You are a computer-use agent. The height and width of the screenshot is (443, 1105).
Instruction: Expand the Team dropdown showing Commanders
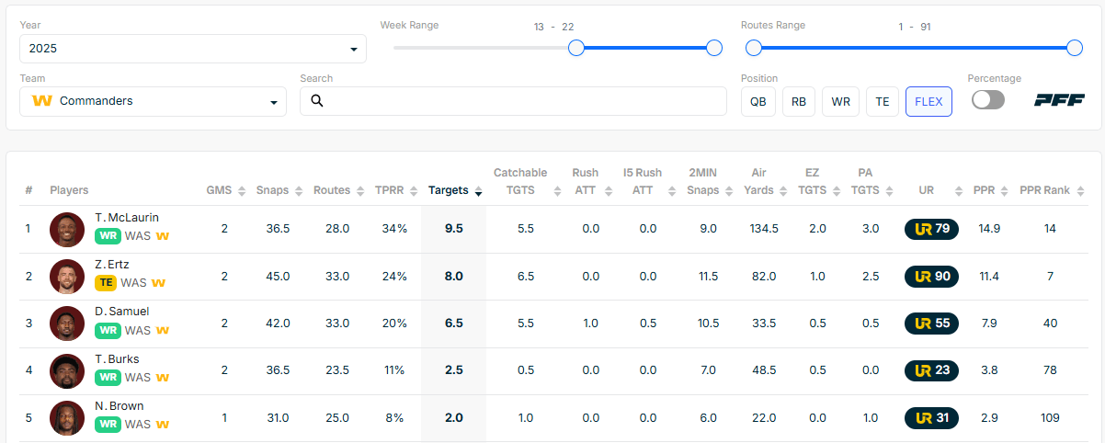click(x=153, y=101)
